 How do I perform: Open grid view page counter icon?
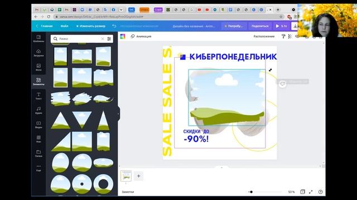302,192
